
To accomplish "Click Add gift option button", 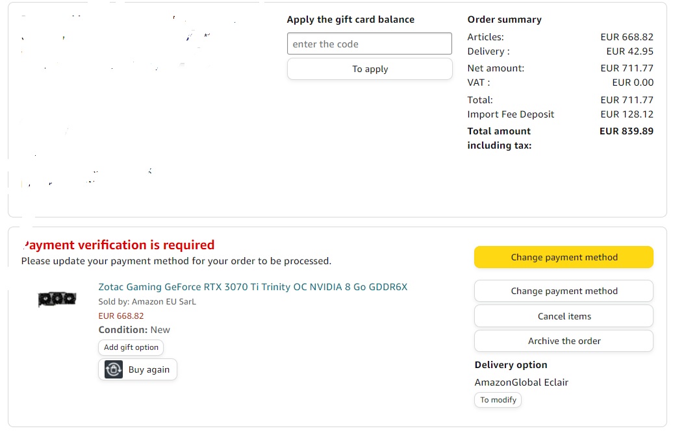I will click(x=131, y=347).
